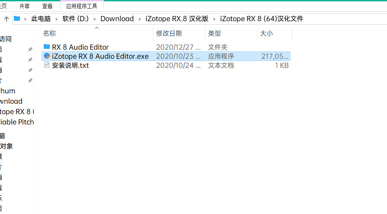Screen dimensions: 387x214
Task: Open the 应用程序工具 ribbon tab
Action: [82, 6]
